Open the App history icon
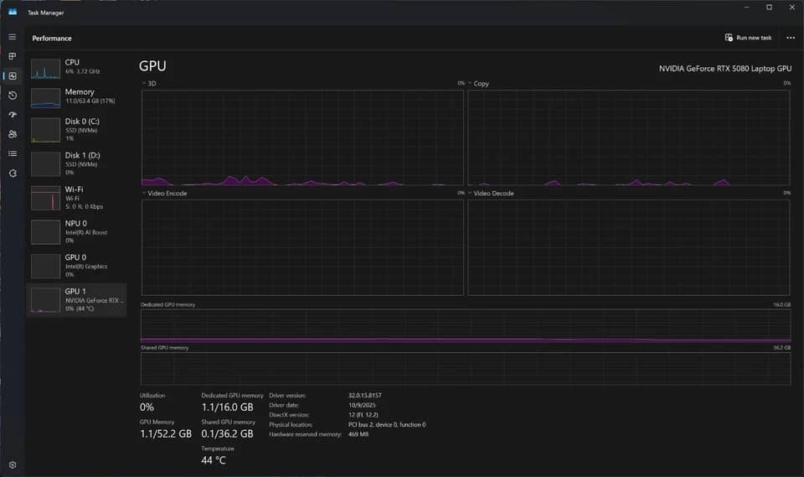 [13, 95]
